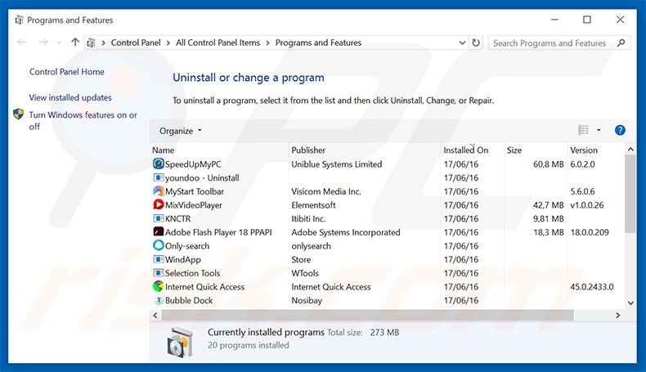Viewport: 646px width, 372px height.
Task: Open the address bar history dropdown
Action: coord(464,43)
